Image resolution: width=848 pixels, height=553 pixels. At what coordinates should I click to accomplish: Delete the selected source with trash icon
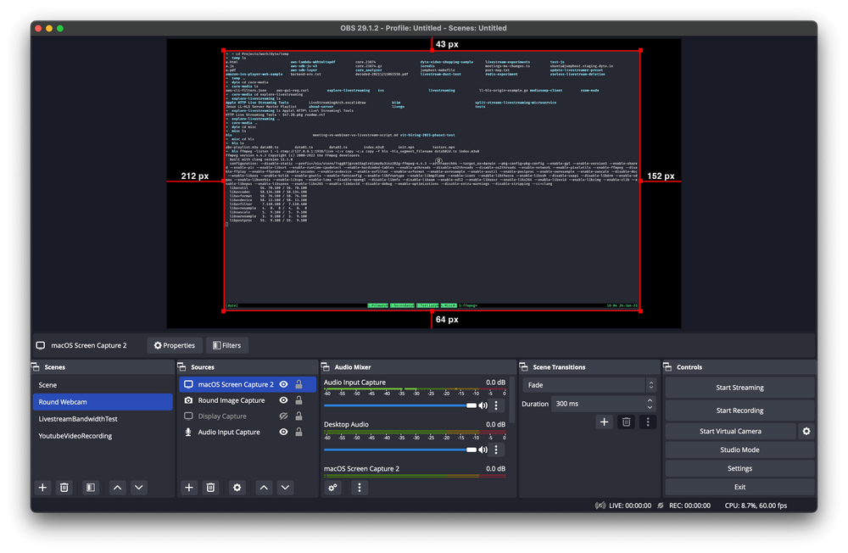pos(211,488)
